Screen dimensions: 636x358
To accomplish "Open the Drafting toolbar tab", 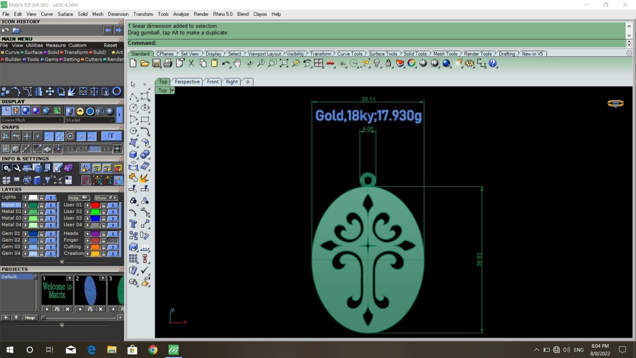I will [507, 54].
